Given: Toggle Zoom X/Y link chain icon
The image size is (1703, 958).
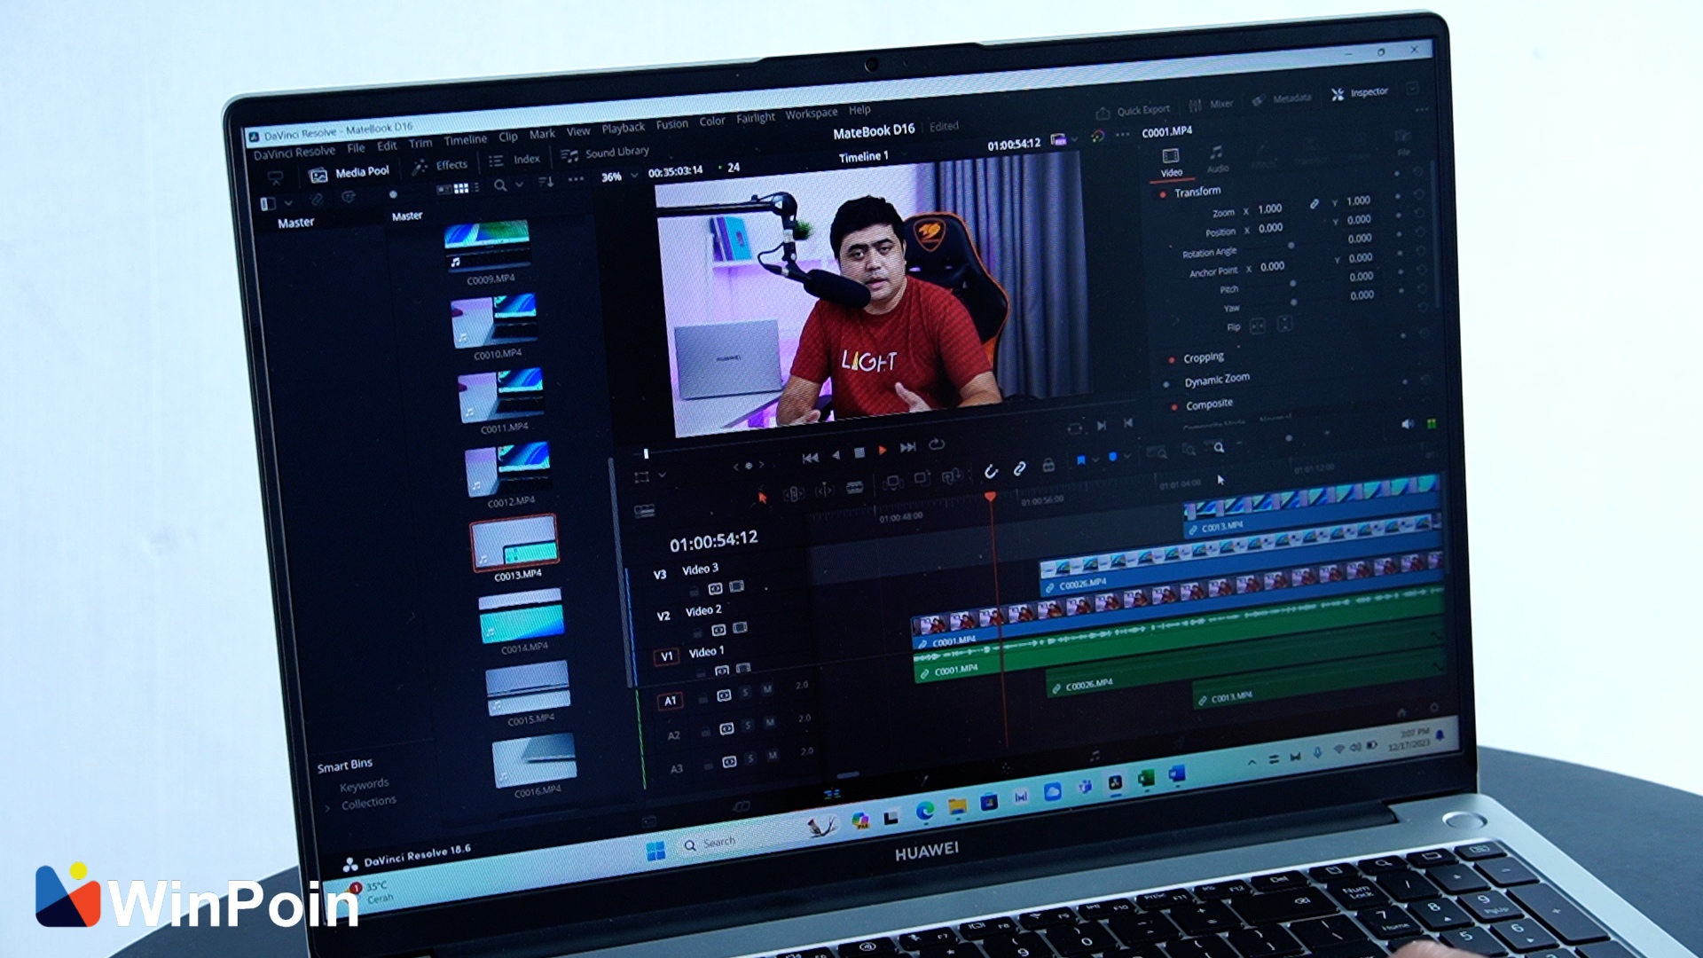Looking at the screenshot, I should pos(1314,204).
